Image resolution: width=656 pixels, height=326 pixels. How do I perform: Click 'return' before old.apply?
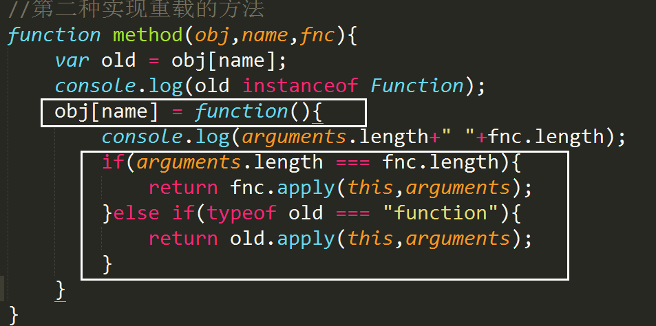click(183, 239)
